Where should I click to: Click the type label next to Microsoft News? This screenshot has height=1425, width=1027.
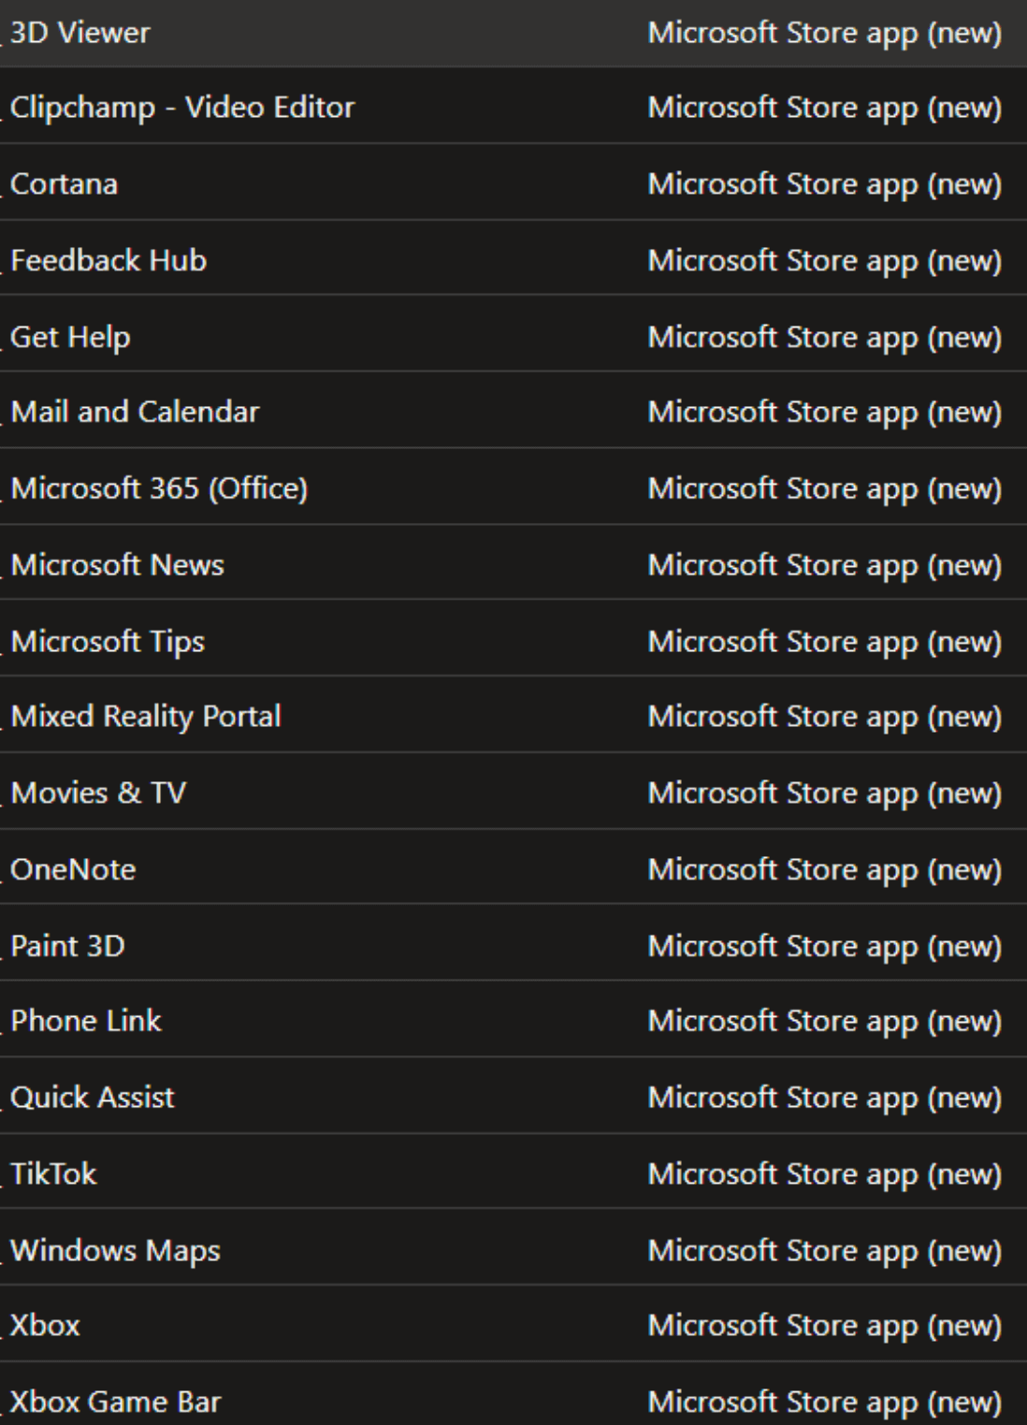pos(825,566)
